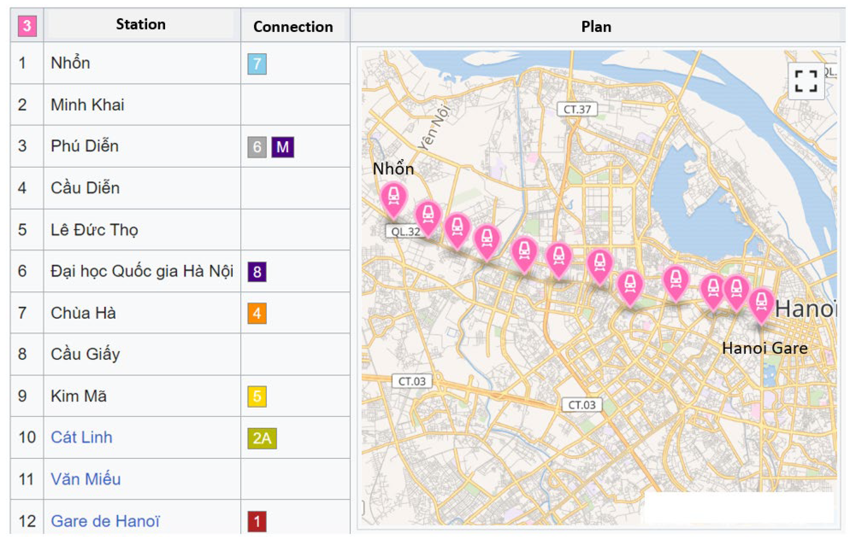
Task: Click the QL.32 road label on map
Action: coord(405,232)
